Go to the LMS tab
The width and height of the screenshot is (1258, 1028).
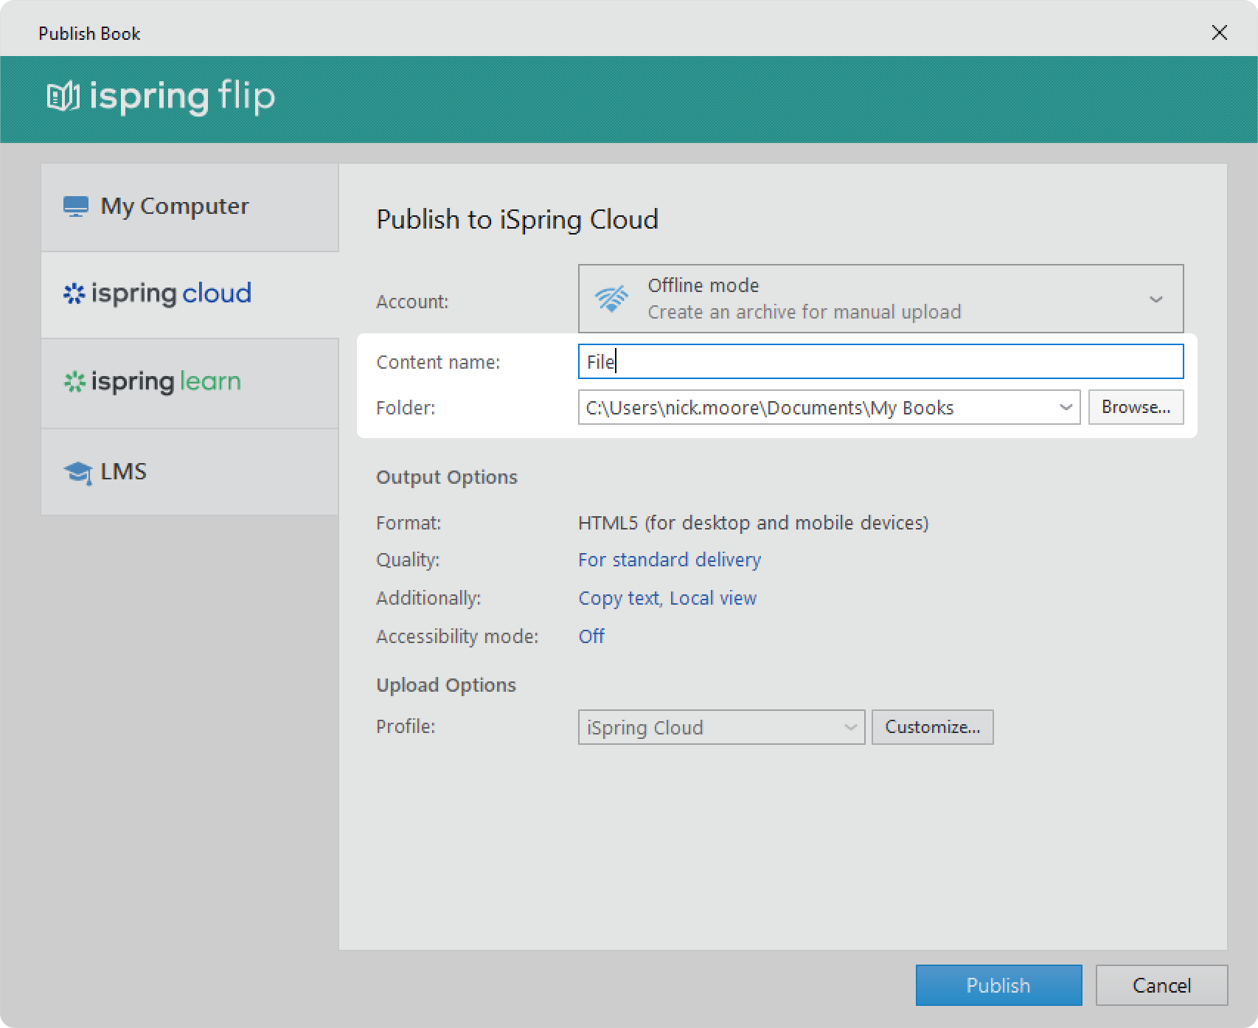coord(190,472)
